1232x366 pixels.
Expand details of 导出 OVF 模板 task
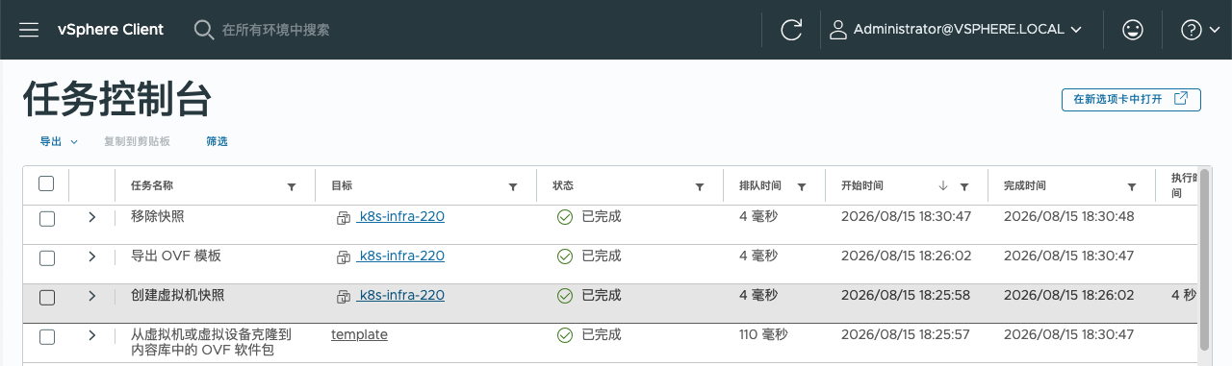(x=92, y=256)
